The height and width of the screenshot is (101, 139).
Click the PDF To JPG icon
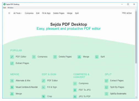point(75,90)
